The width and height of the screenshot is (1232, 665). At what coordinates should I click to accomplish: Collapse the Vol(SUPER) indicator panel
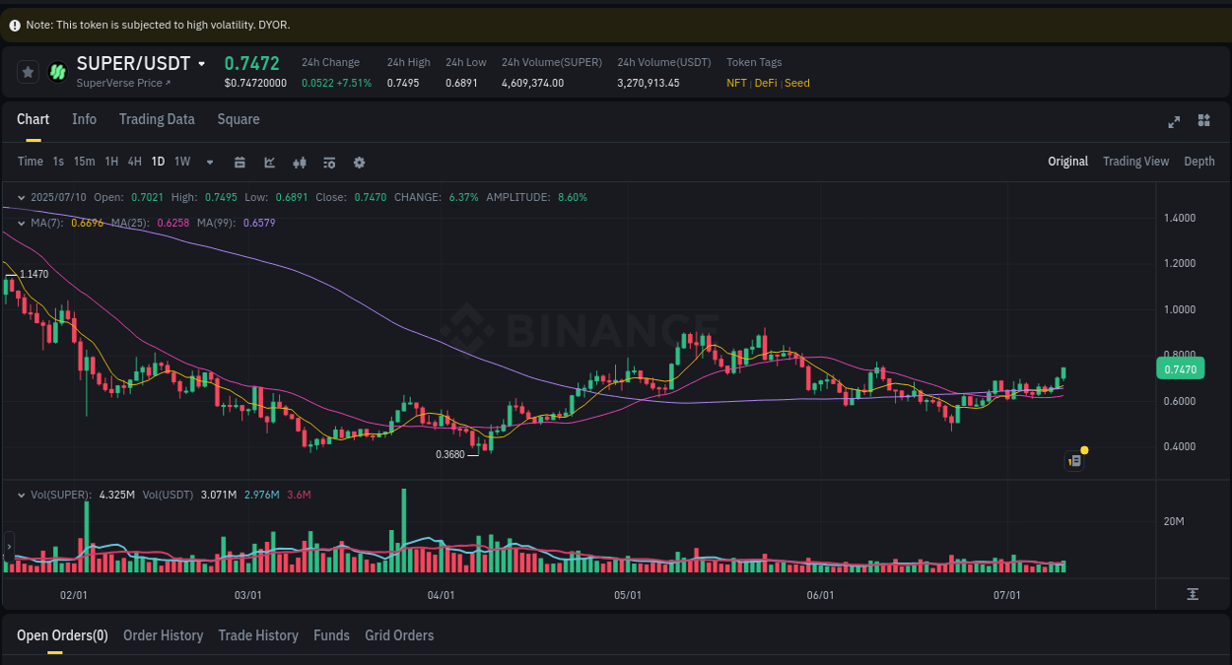tap(21, 494)
